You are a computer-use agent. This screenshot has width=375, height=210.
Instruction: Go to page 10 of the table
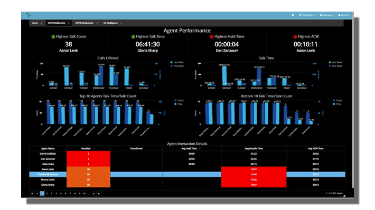point(84,194)
